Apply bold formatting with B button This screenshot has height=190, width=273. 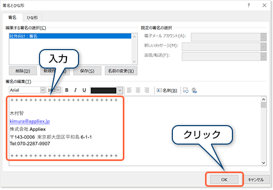pyautogui.click(x=66, y=90)
